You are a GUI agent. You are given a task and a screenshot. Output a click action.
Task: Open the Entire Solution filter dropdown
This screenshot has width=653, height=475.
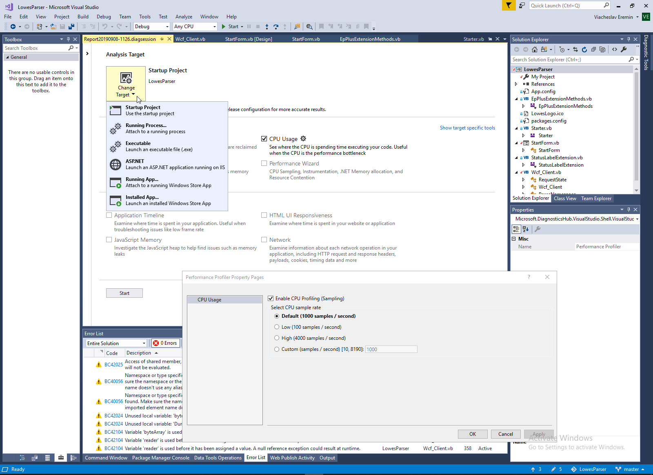116,343
